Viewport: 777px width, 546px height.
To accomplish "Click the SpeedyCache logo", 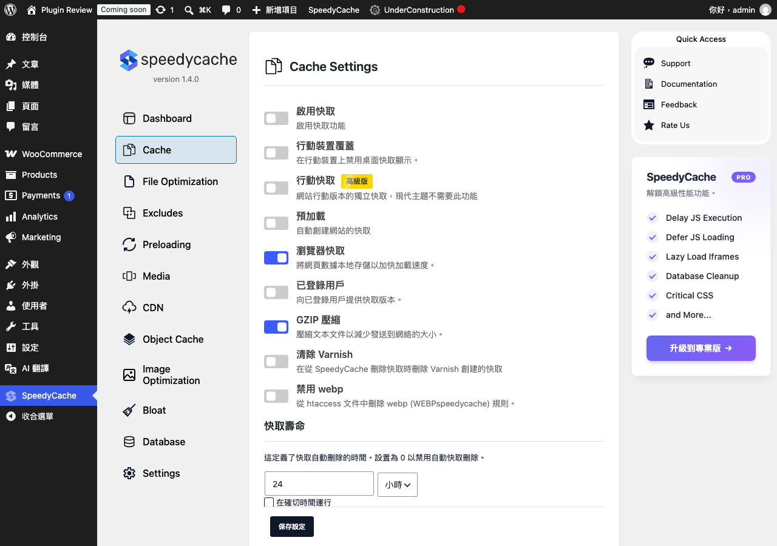I will [178, 60].
